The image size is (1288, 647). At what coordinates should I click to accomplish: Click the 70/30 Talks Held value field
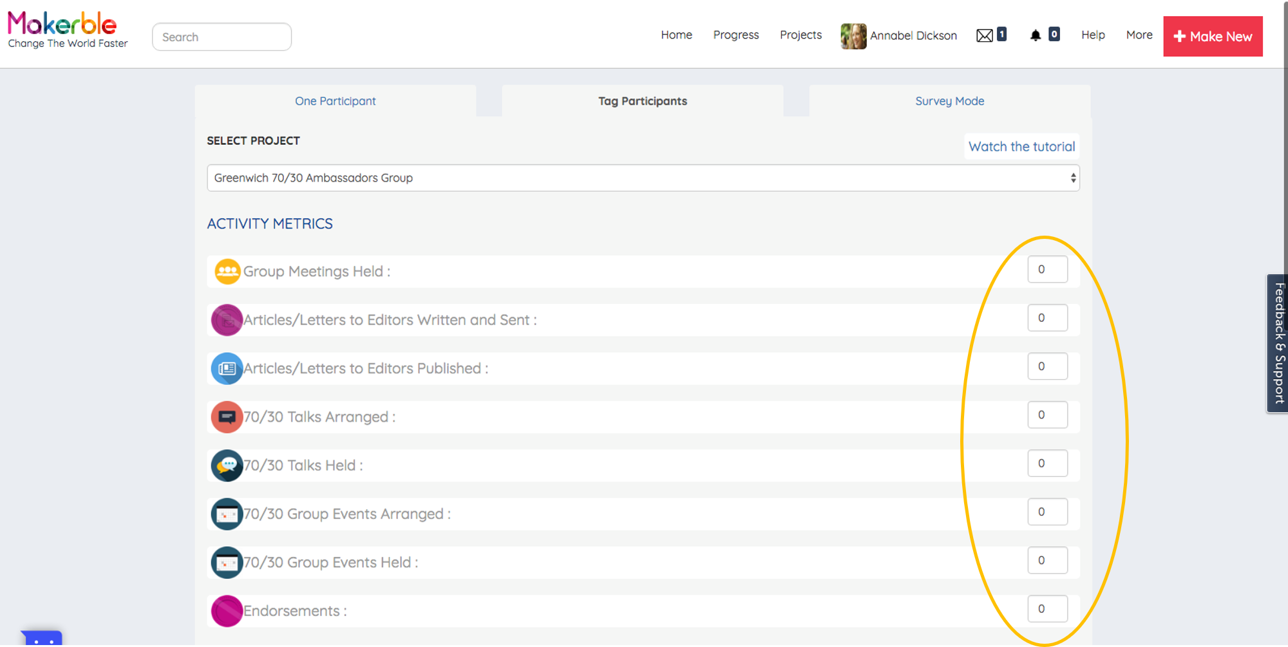1047,464
